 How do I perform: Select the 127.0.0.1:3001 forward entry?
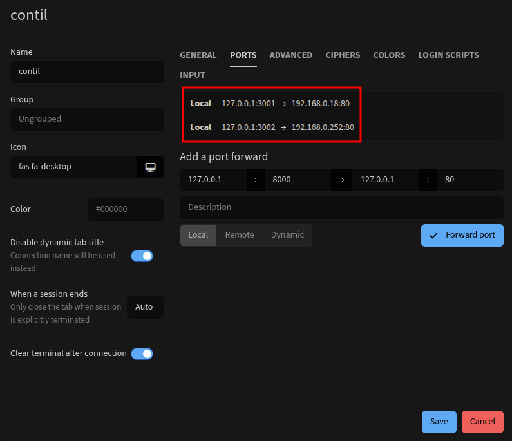[x=270, y=104]
